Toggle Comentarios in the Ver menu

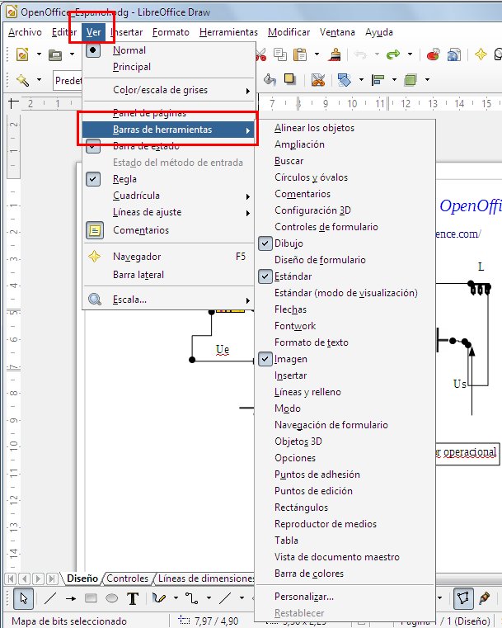pos(168,230)
